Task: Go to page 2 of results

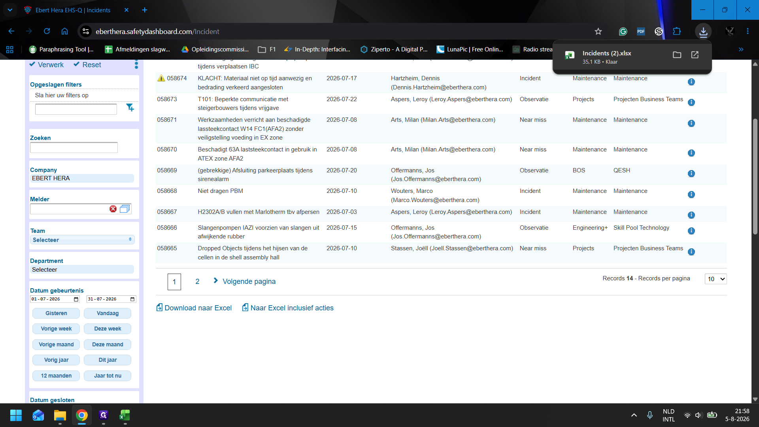Action: tap(197, 282)
